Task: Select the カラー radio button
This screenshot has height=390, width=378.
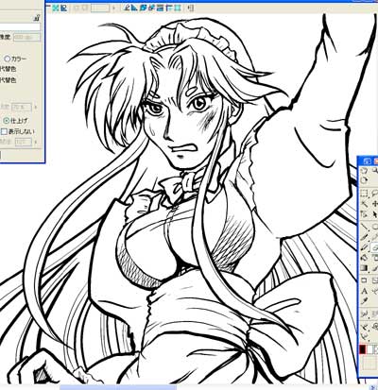Action: 7,59
